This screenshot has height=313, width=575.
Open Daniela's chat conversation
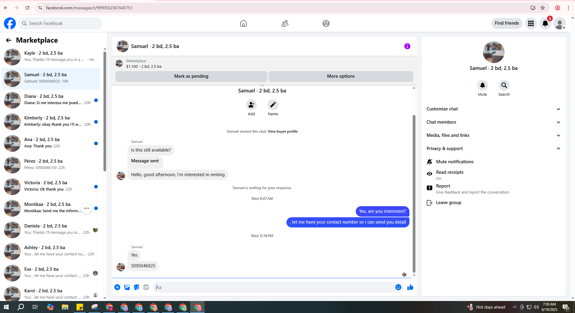[x=51, y=230]
